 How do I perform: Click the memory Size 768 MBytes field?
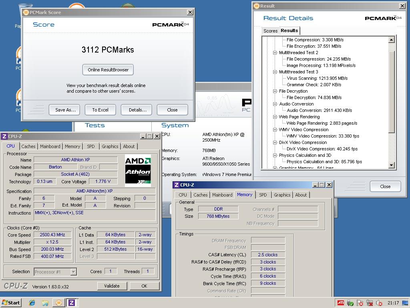(x=218, y=216)
